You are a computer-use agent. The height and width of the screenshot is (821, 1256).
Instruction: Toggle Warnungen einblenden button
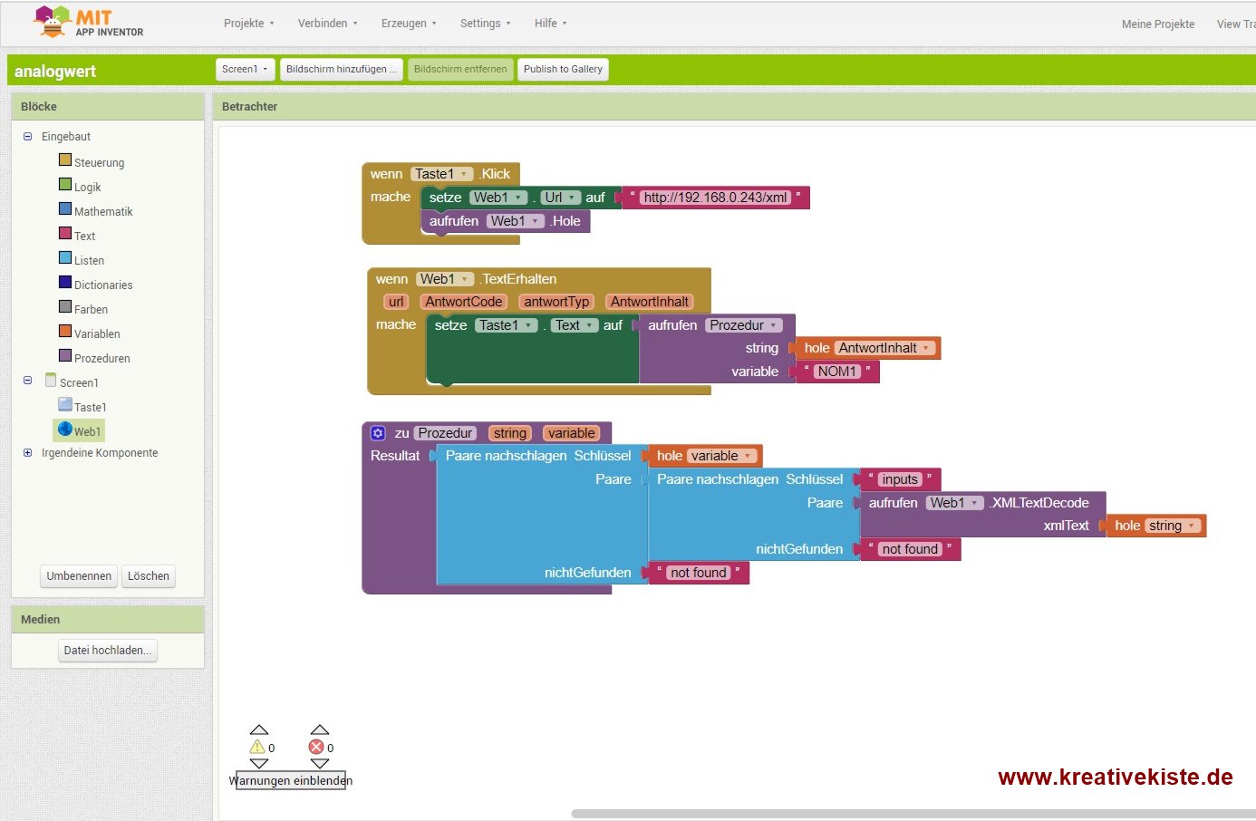coord(290,780)
